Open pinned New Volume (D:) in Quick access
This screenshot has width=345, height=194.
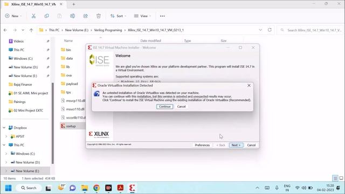click(25, 67)
